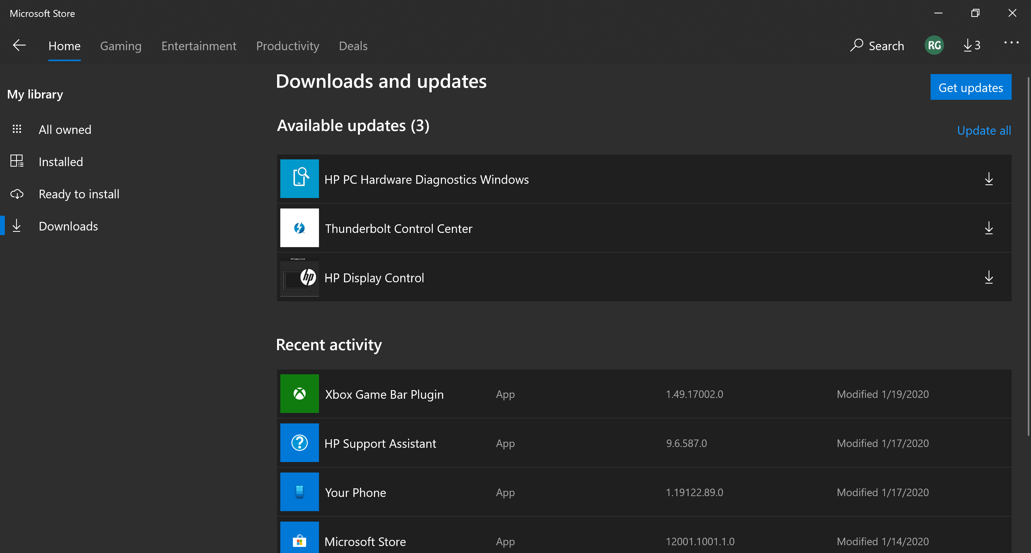The height and width of the screenshot is (553, 1031).
Task: Restore down the Microsoft Store window
Action: click(x=975, y=13)
